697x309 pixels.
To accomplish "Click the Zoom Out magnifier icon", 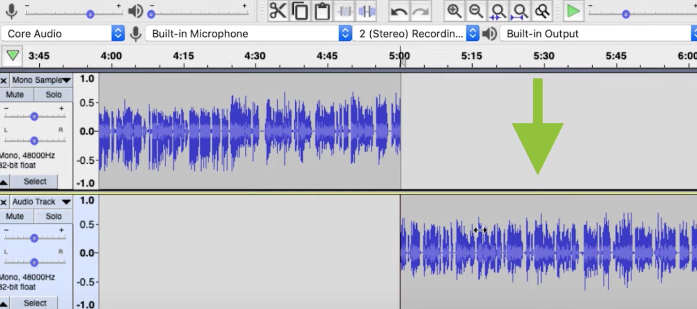I will 476,11.
